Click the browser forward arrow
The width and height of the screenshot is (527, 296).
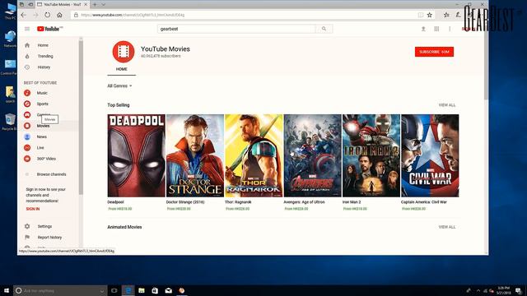coord(35,15)
